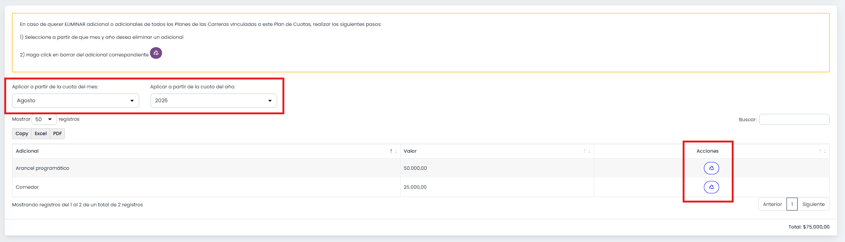The image size is (845, 242).
Task: Click the 'Aplicar a partir de la cuota del mes' label
Action: coord(55,87)
